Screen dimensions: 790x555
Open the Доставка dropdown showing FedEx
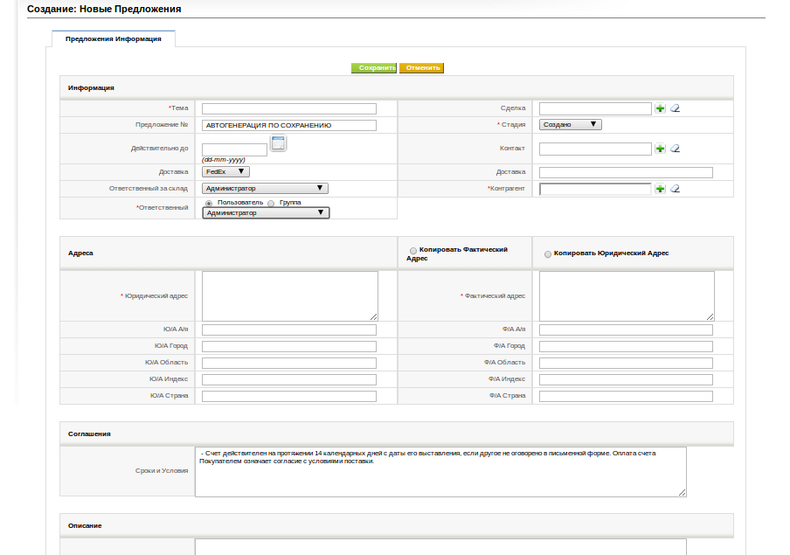(225, 172)
